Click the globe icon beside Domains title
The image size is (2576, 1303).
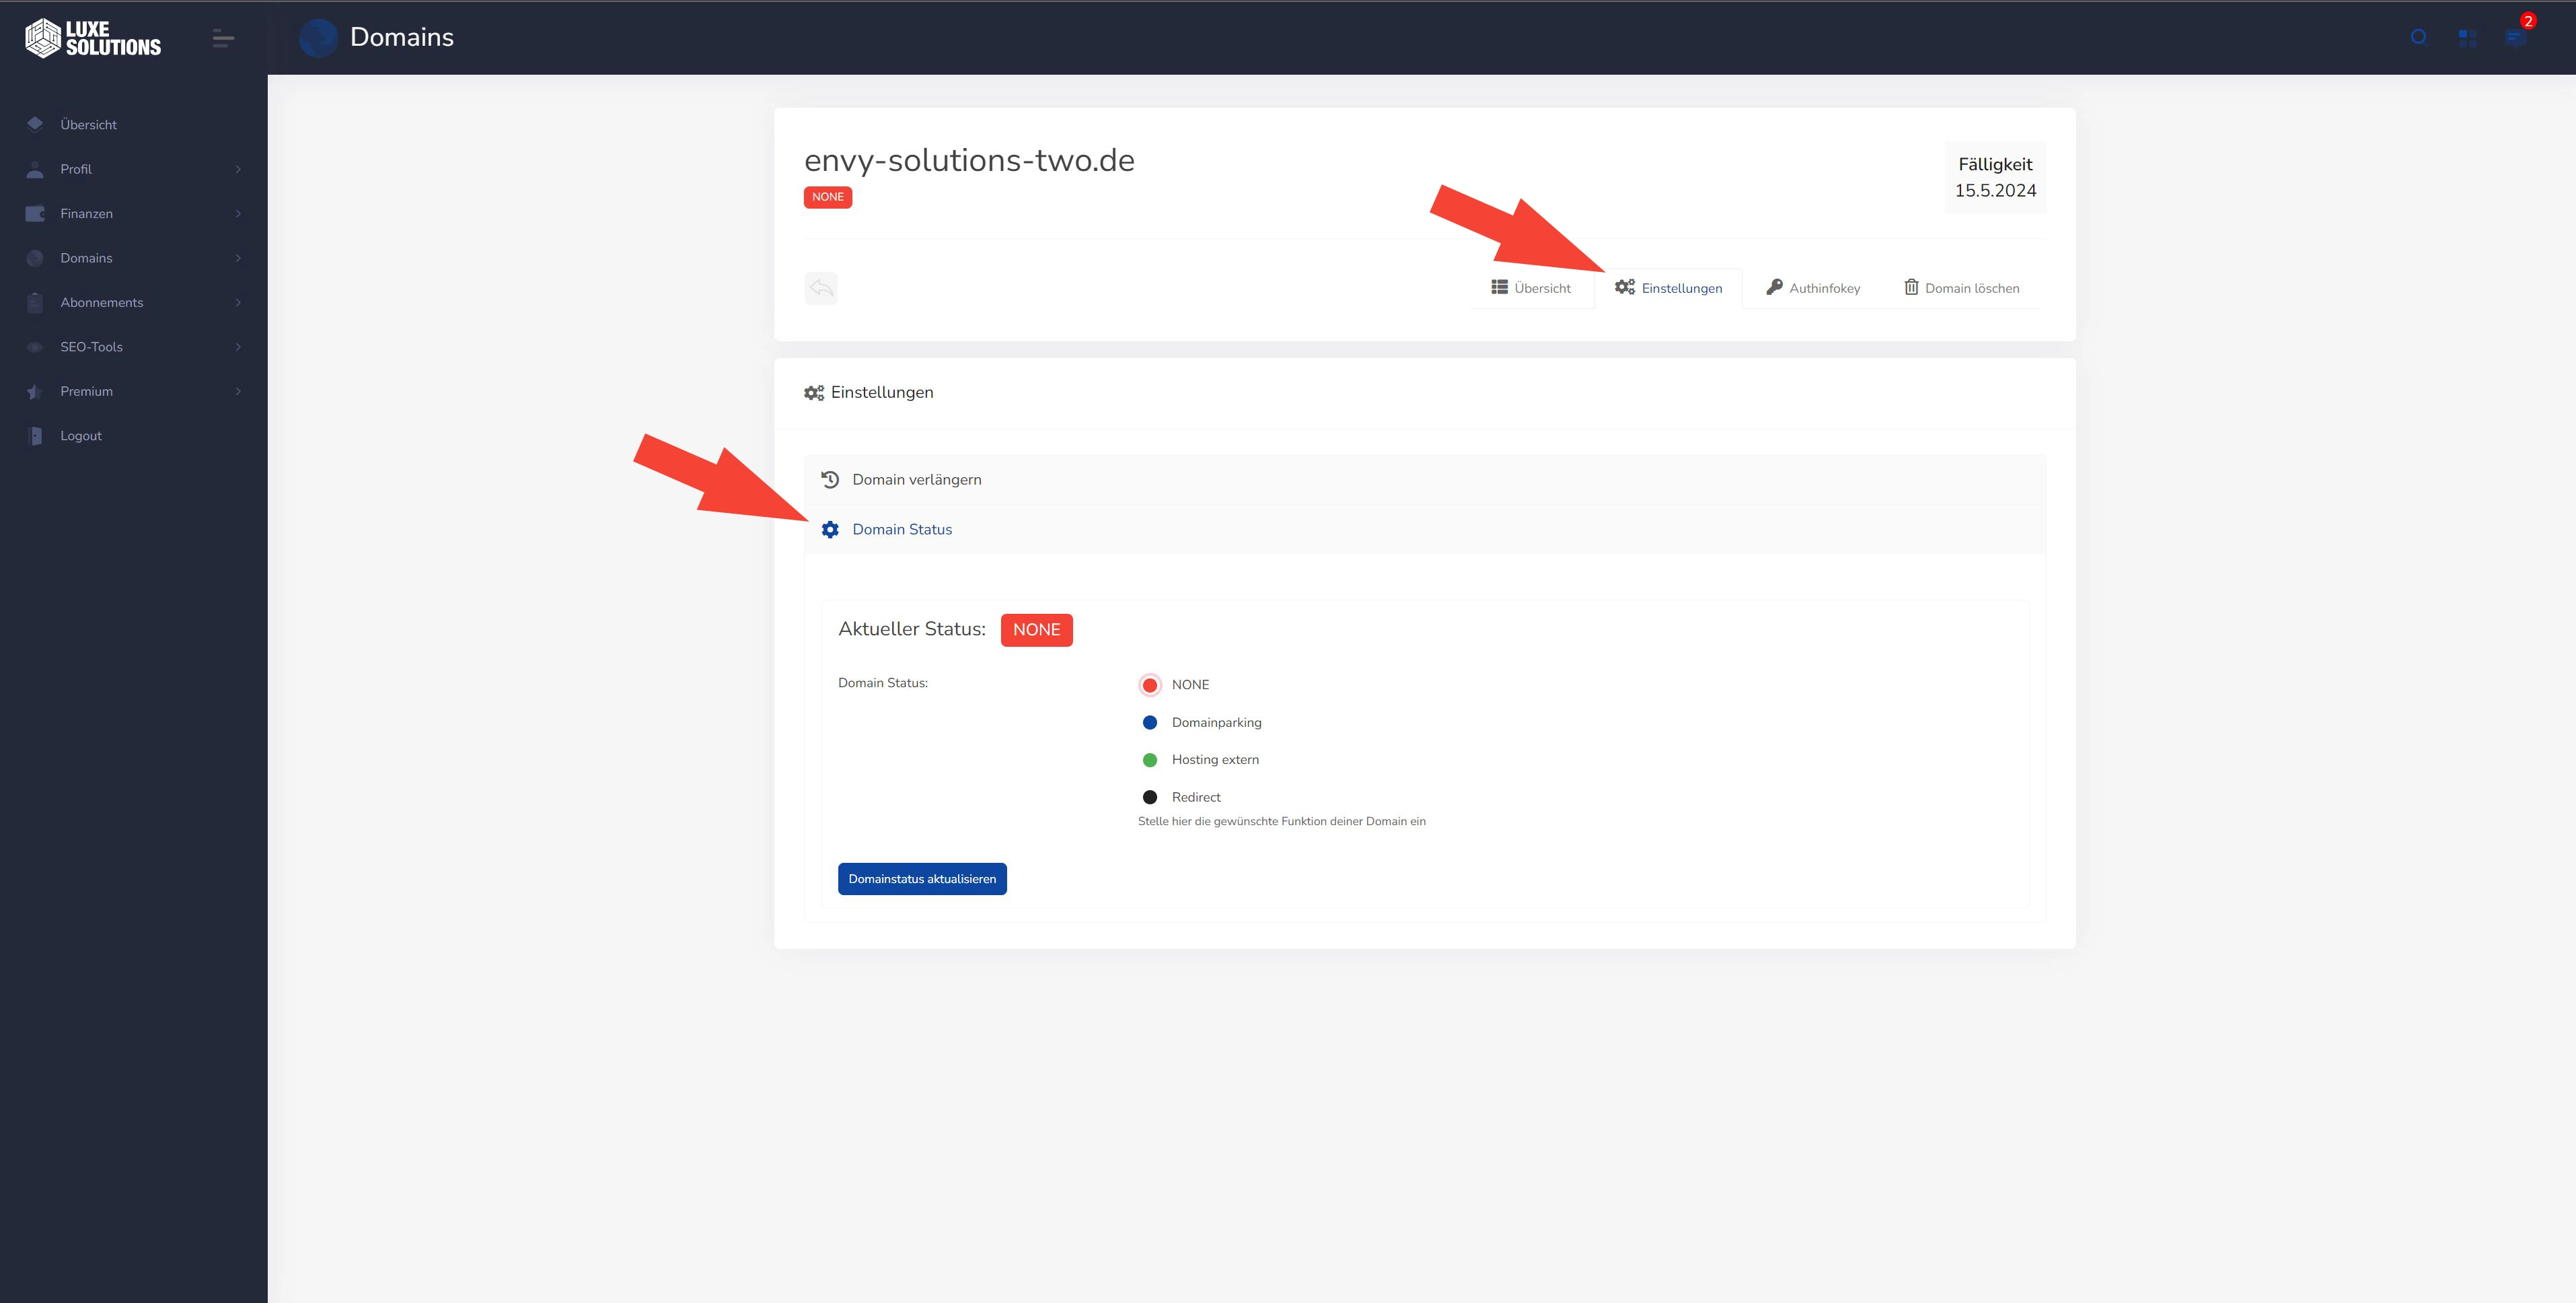click(319, 38)
